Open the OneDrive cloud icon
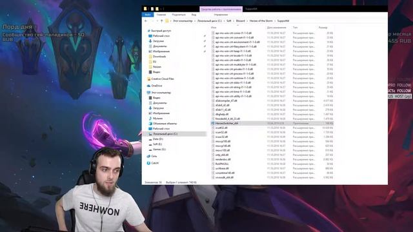Viewport: 413px width, 232px height. [148, 86]
